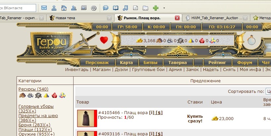Open the VK home house icon
This screenshot has height=136, width=271.
(64, 8)
